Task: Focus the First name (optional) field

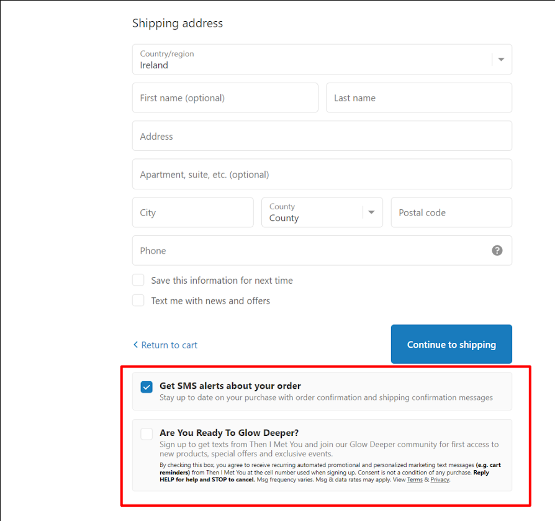Action: point(225,97)
